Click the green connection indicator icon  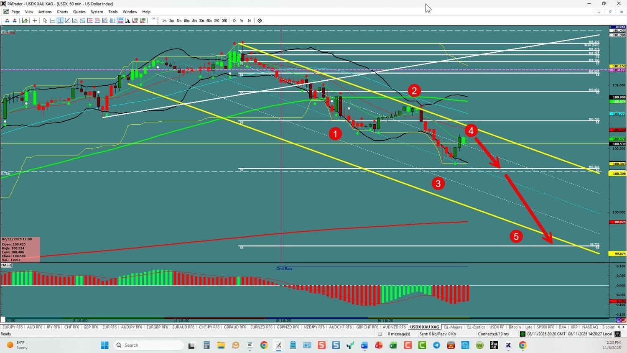point(522,334)
